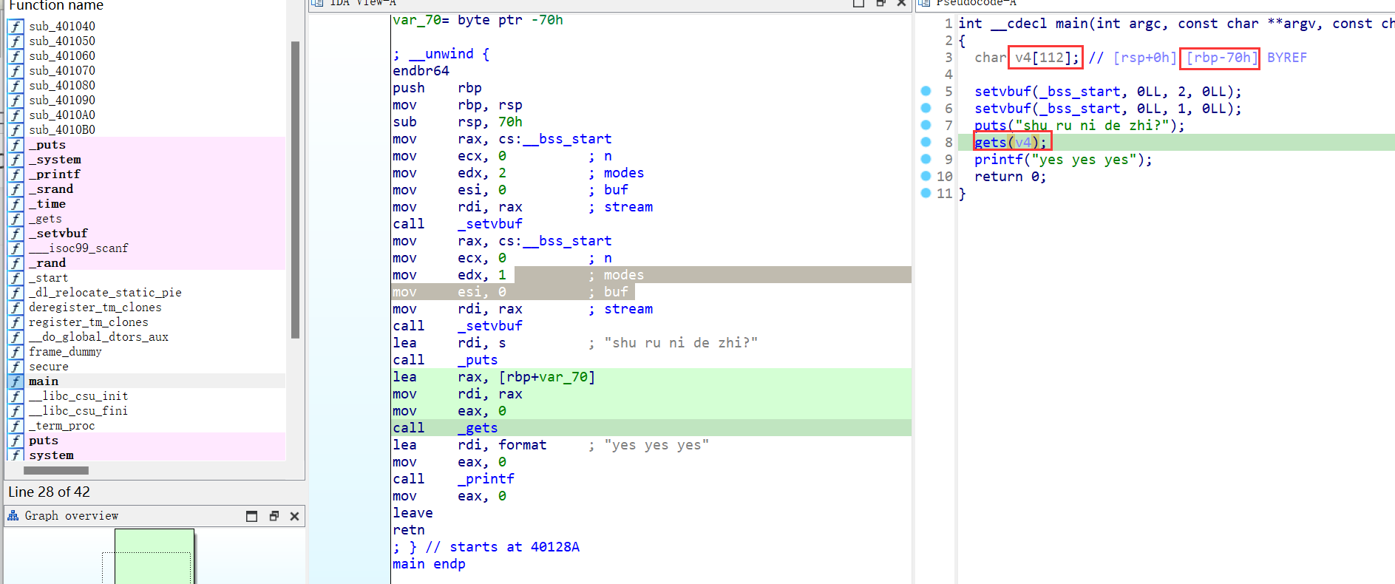The width and height of the screenshot is (1395, 584).
Task: Select function sub_401080 in the list
Action: coord(62,86)
